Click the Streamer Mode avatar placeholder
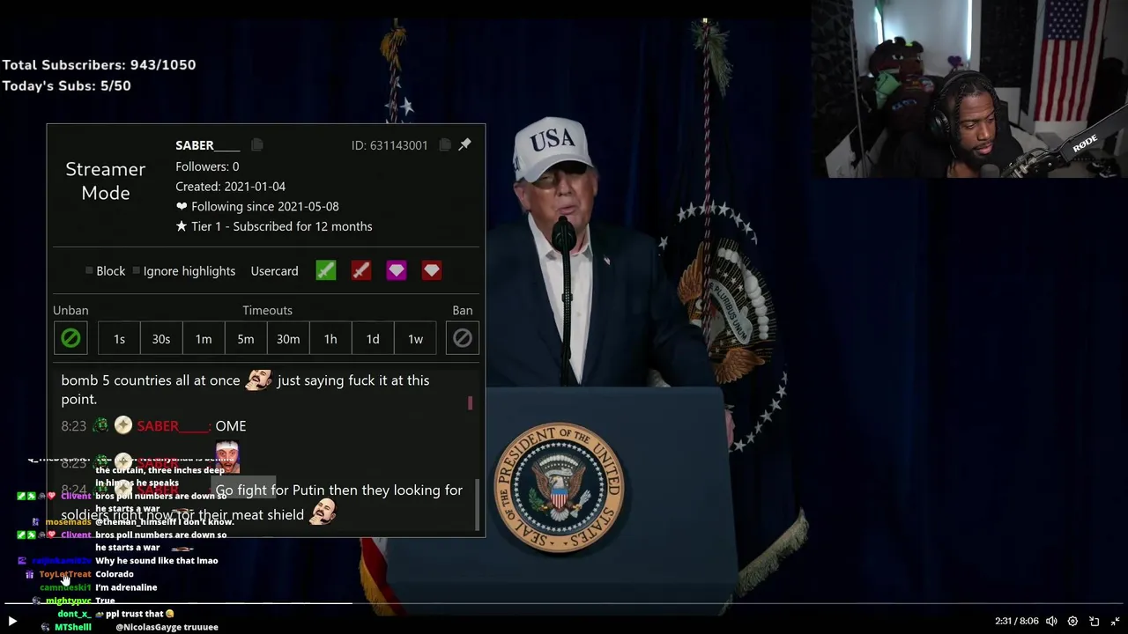 (106, 181)
